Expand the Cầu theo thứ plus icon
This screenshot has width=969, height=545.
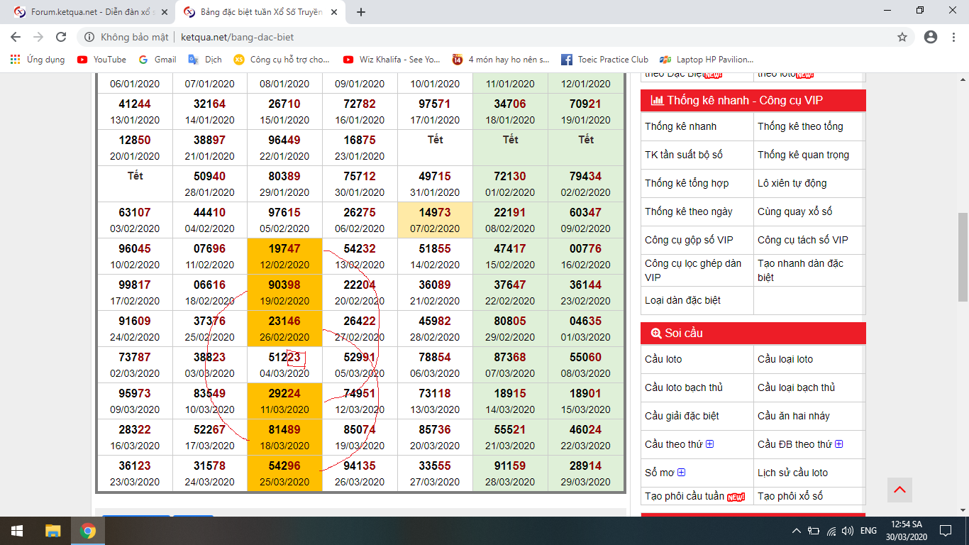pyautogui.click(x=709, y=444)
